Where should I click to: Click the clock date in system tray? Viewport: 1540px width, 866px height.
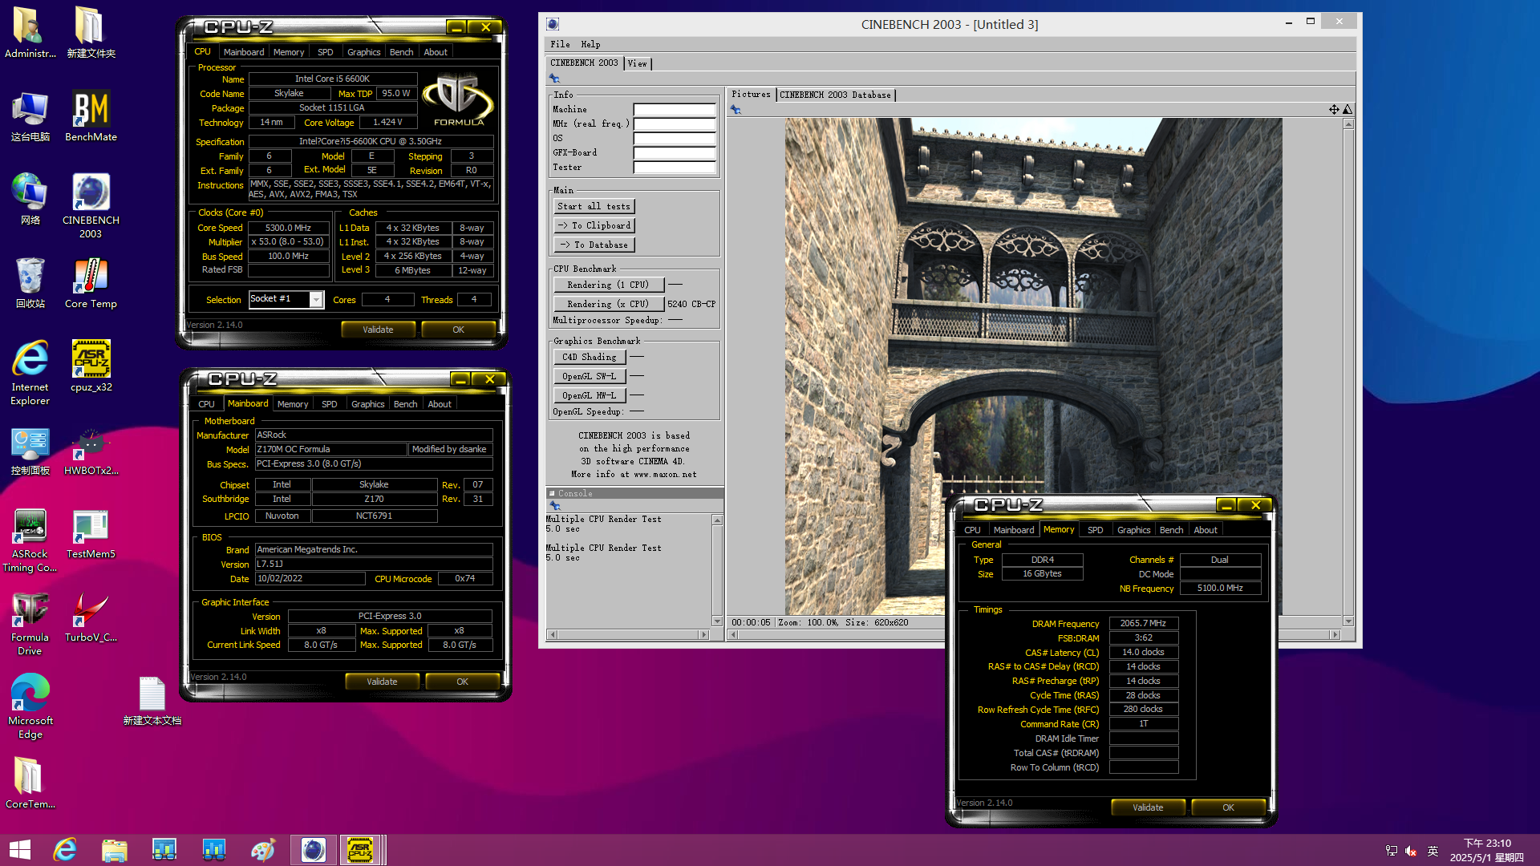(x=1487, y=850)
